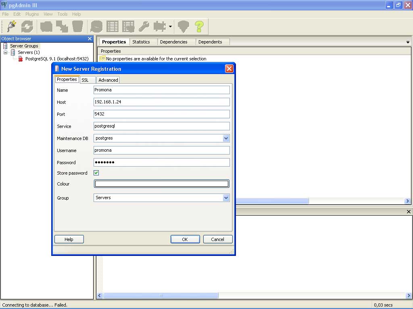The image size is (413, 309).
Task: Click the Cancel button
Action: point(217,239)
